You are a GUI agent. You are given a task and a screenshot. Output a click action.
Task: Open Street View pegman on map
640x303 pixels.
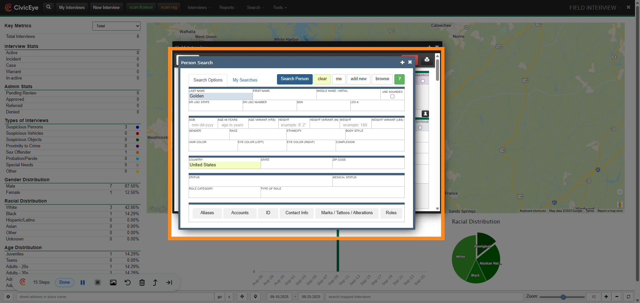click(x=620, y=205)
